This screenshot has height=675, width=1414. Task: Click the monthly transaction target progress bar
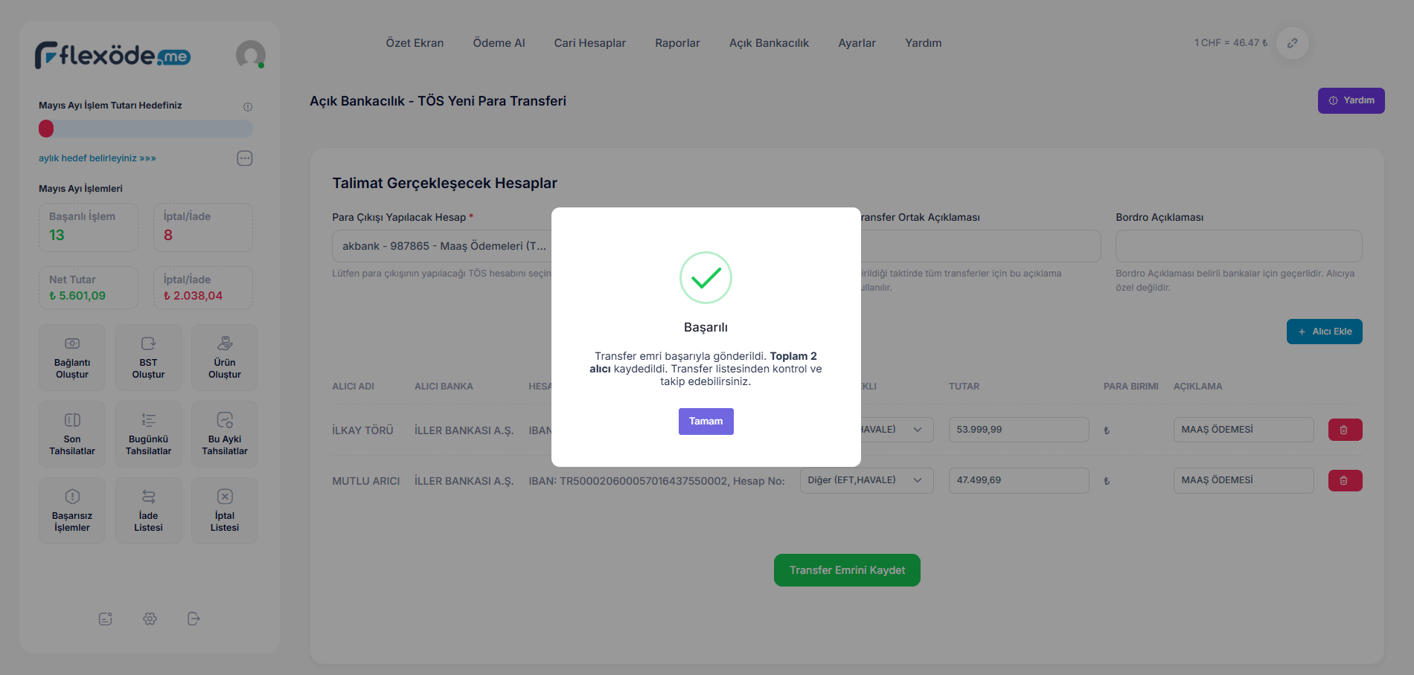146,129
